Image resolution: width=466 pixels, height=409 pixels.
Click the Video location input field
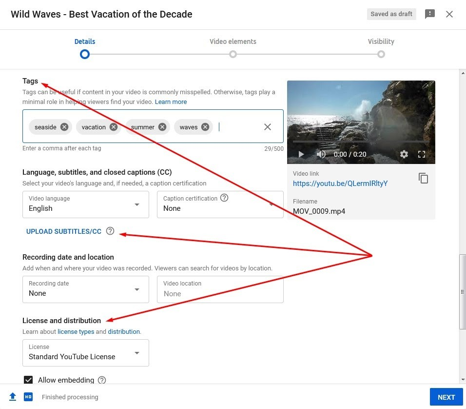click(220, 289)
